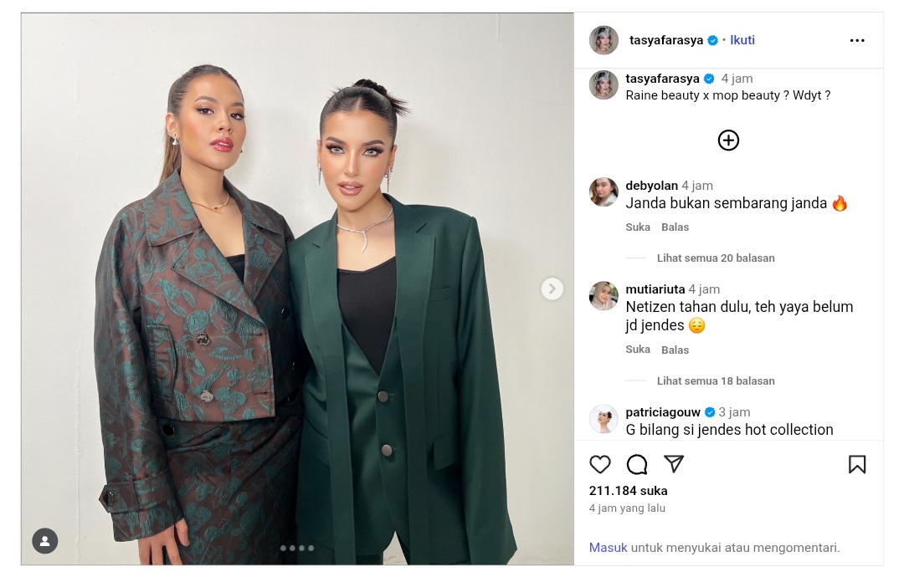904x582 pixels.
Task: Expand all 18 replies under mutiariuta
Action: pos(716,381)
